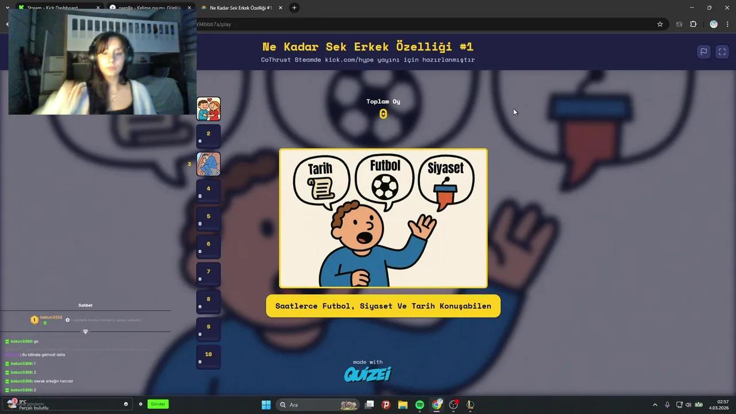Choose rating slot 4

click(209, 191)
